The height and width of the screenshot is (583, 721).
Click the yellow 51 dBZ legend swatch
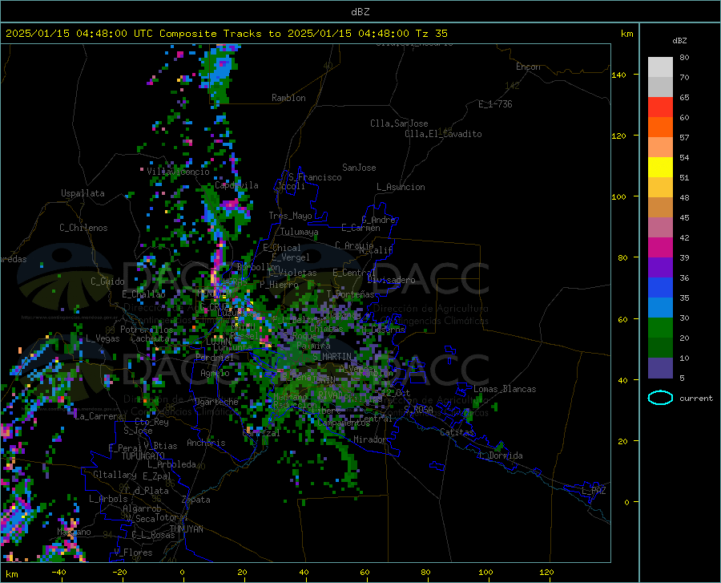point(660,167)
